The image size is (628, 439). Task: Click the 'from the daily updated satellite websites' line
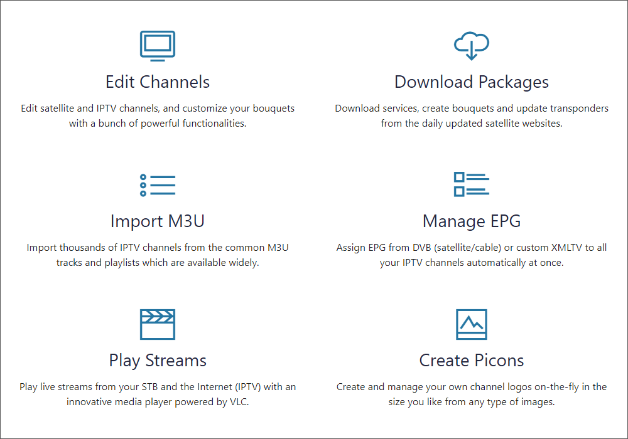(472, 124)
